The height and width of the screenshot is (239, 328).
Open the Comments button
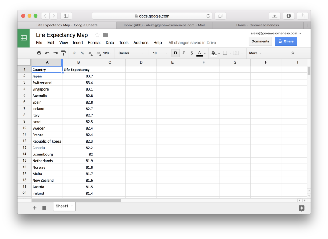(260, 41)
